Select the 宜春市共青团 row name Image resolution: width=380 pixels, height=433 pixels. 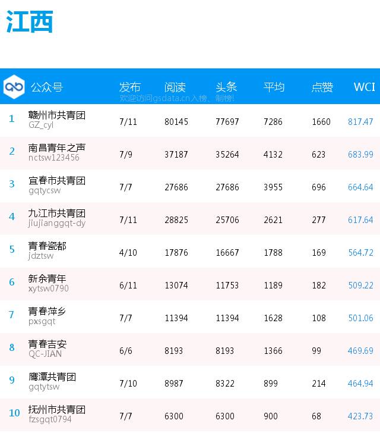click(x=57, y=181)
